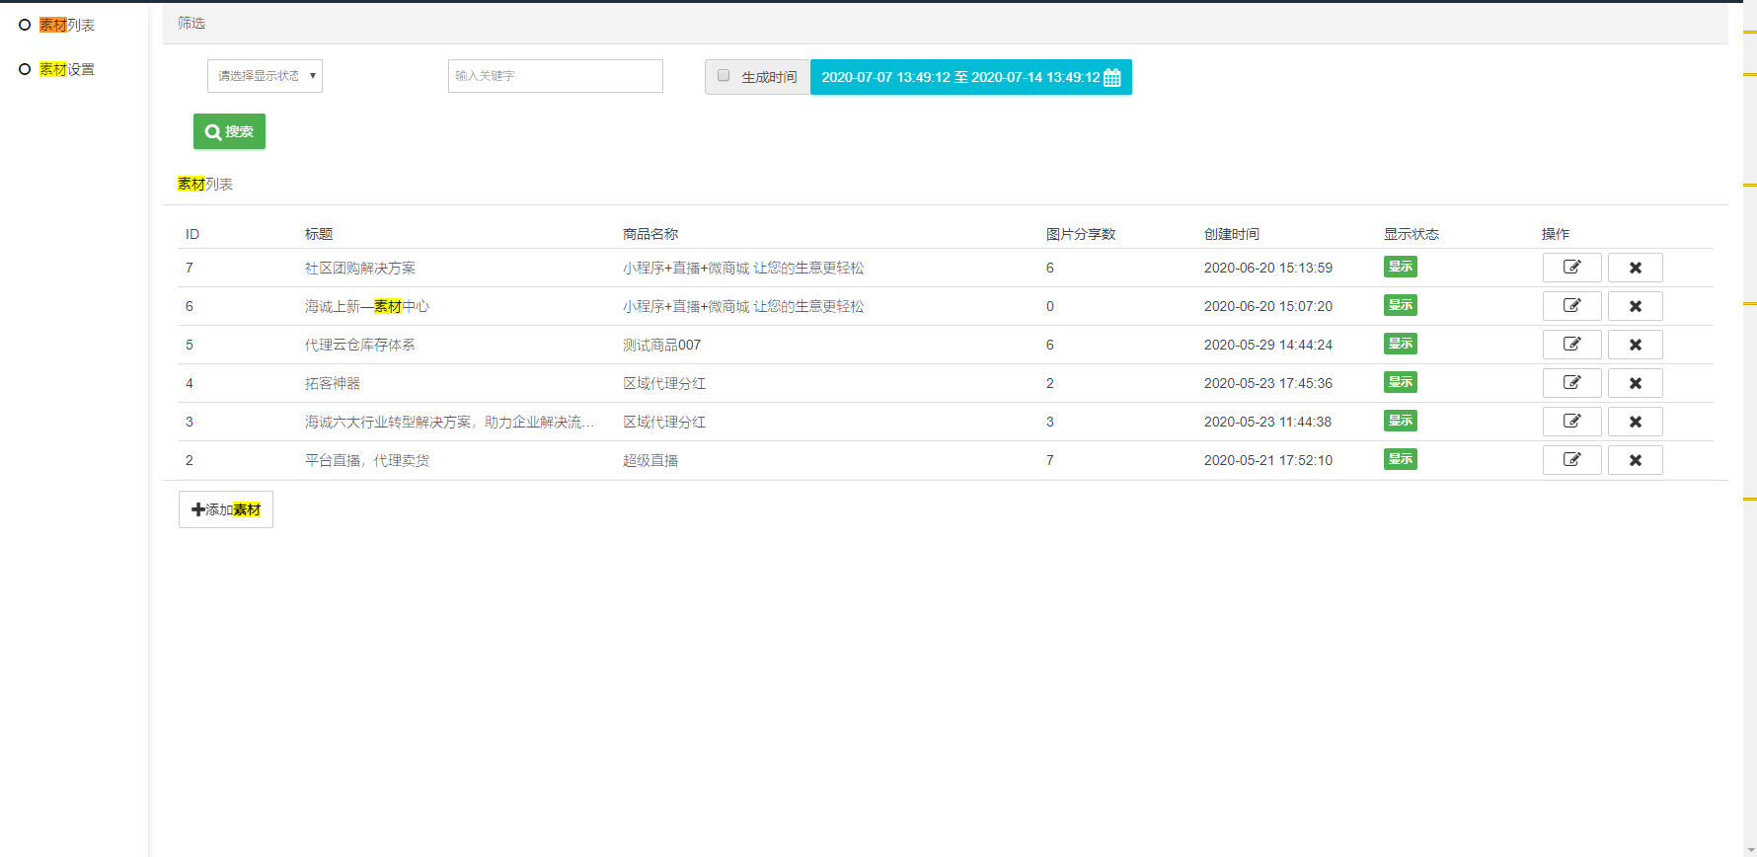Open the link 拓客神器

pos(333,383)
